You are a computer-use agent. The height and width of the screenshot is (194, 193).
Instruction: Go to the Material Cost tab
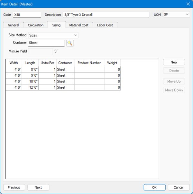79,25
